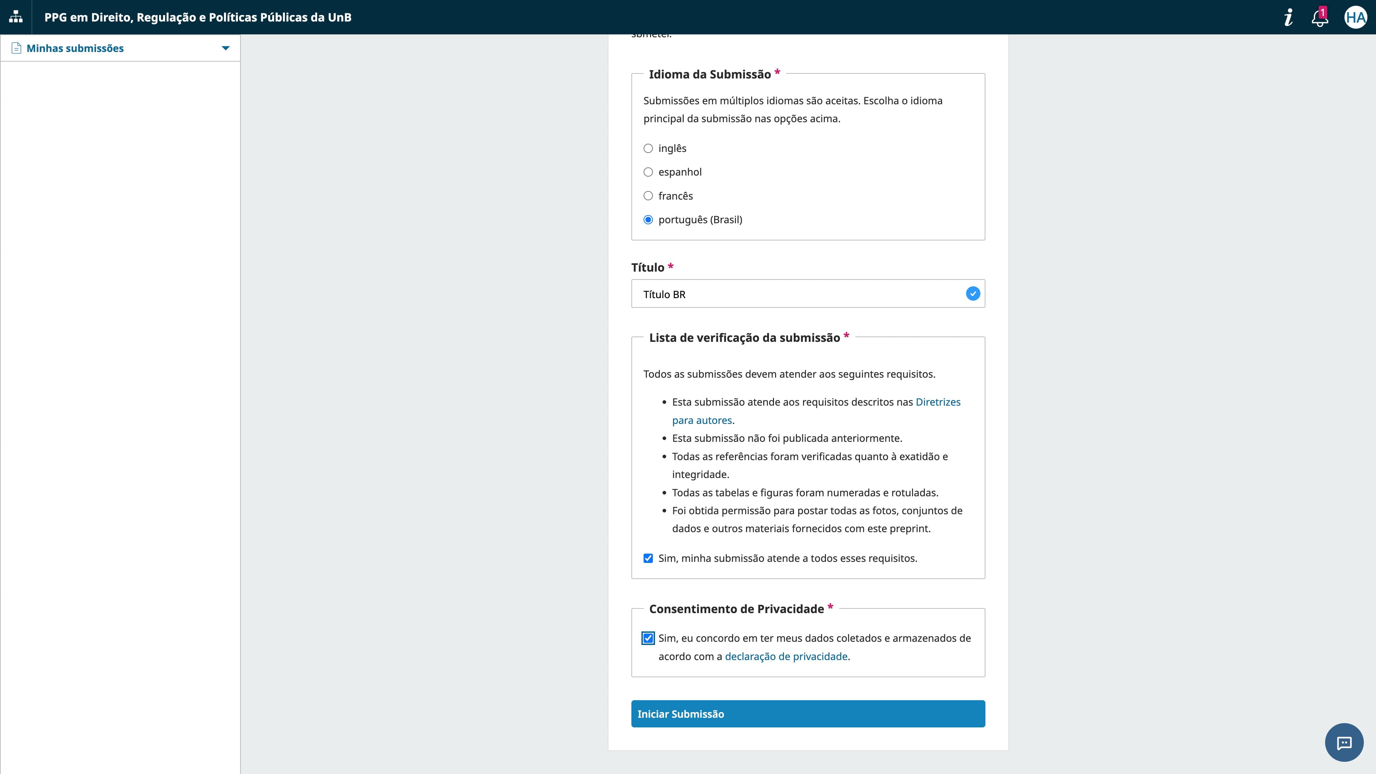Select the inglês language option

click(x=648, y=148)
